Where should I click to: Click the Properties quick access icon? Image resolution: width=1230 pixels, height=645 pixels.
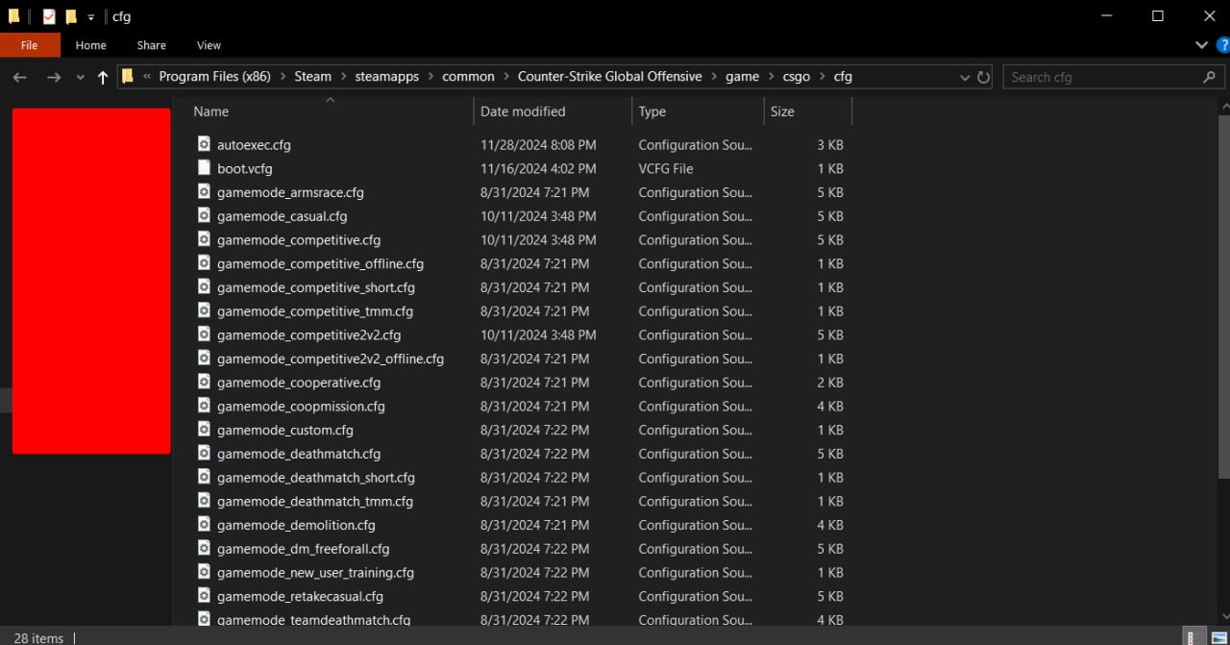click(49, 16)
